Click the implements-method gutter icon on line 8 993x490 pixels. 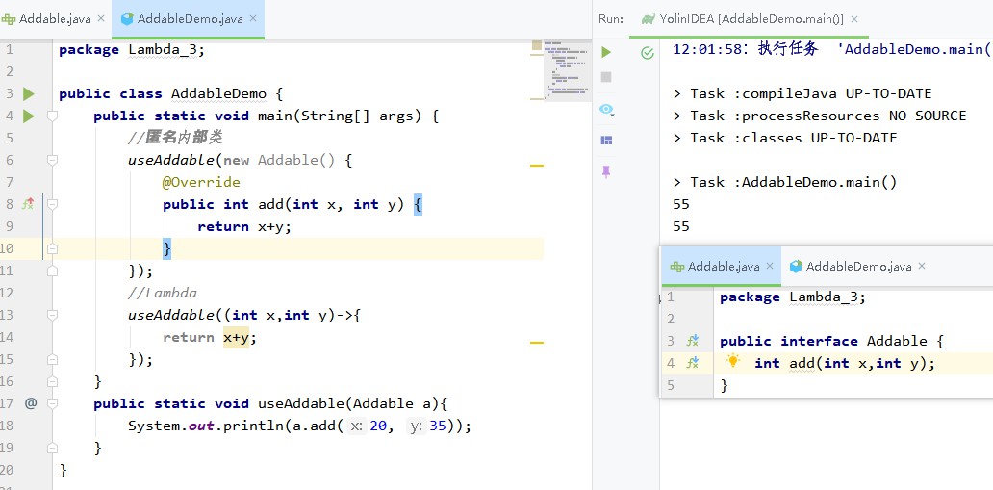click(29, 204)
